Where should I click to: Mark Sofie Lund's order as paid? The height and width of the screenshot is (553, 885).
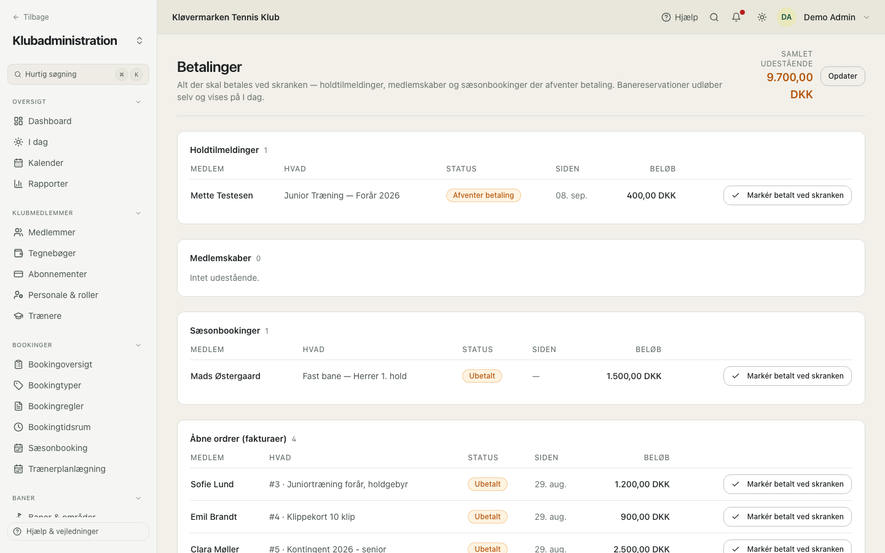tap(787, 484)
